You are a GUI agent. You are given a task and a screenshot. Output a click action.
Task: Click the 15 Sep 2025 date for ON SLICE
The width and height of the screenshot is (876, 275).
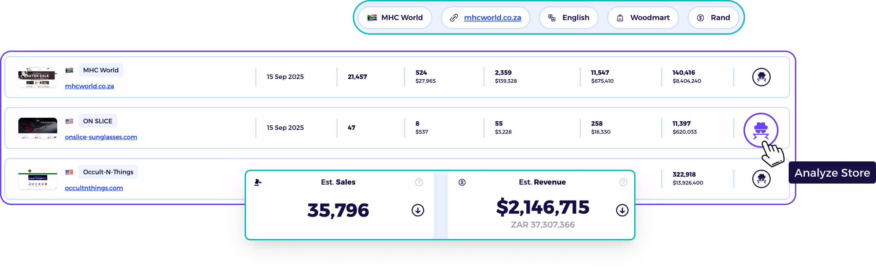pyautogui.click(x=285, y=128)
